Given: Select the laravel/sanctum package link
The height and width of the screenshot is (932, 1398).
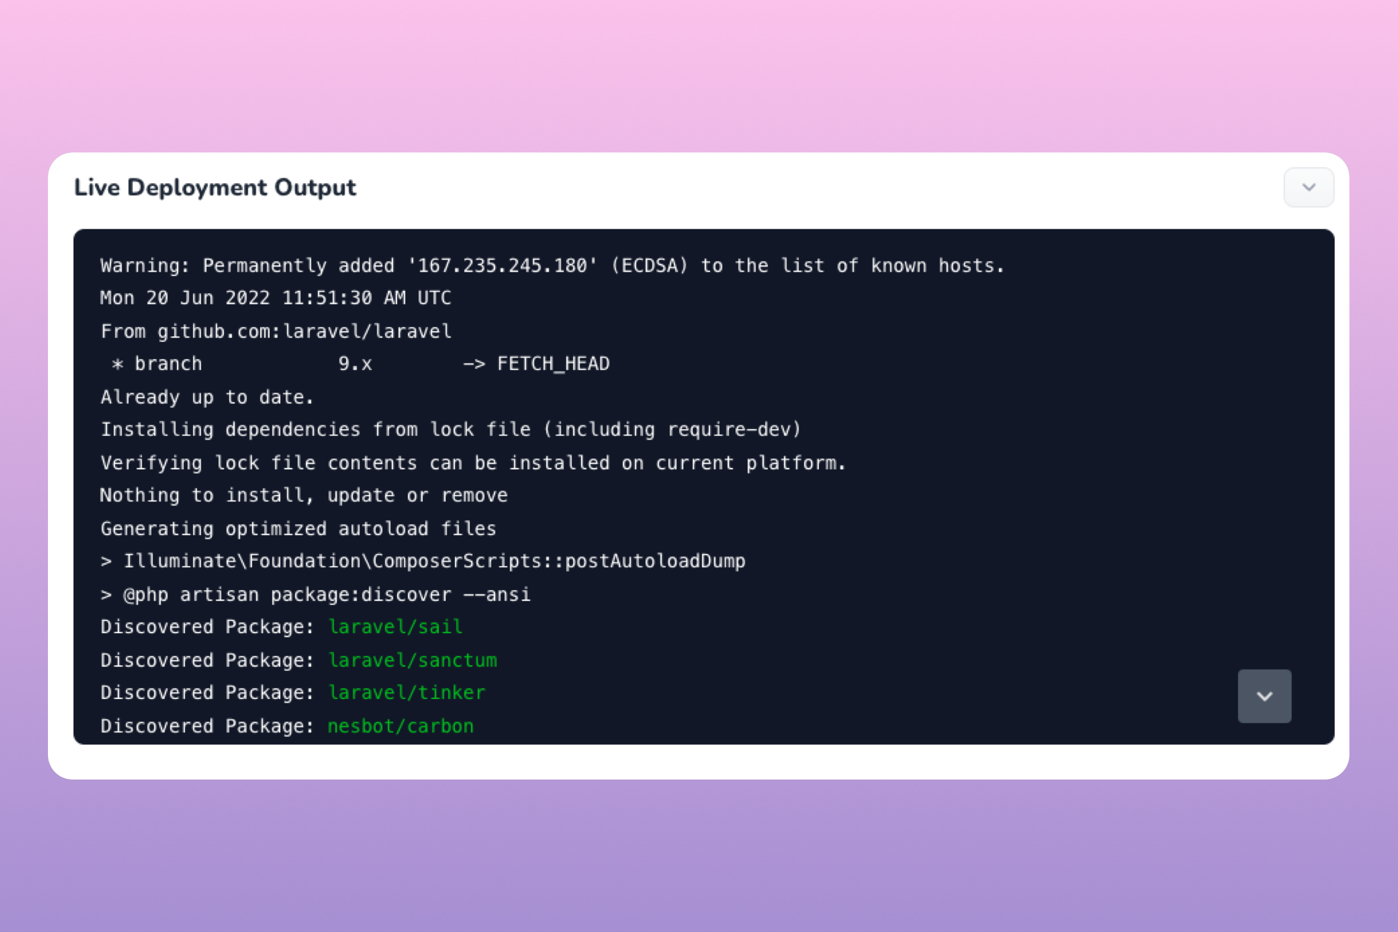Looking at the screenshot, I should click(x=412, y=660).
